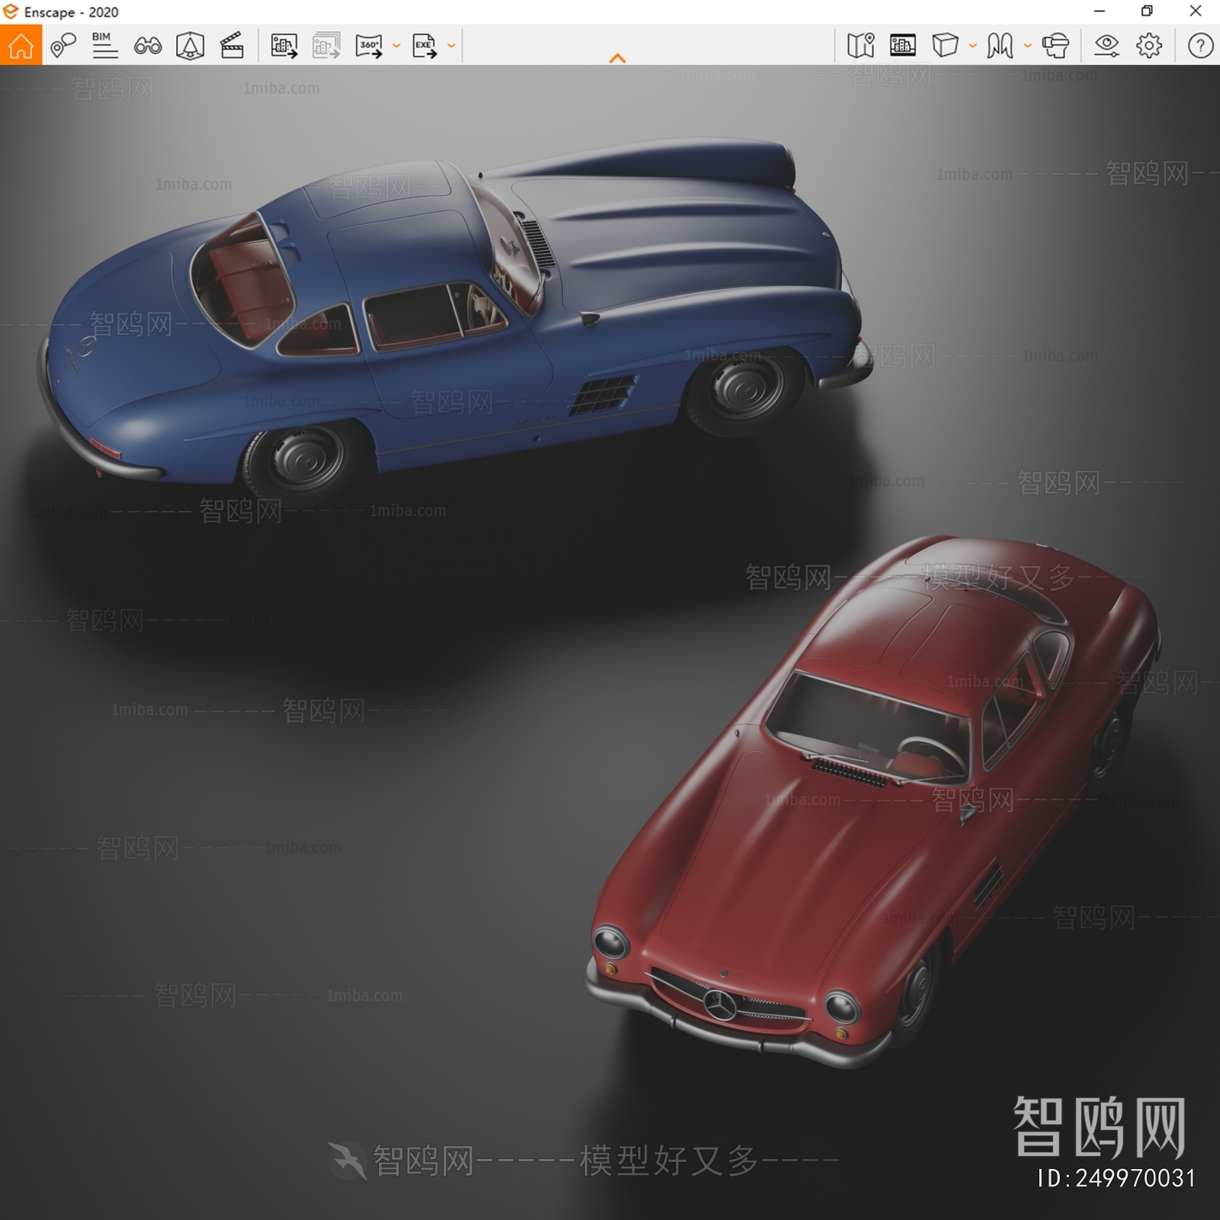Open the help question mark icon
The width and height of the screenshot is (1220, 1220).
tap(1200, 46)
